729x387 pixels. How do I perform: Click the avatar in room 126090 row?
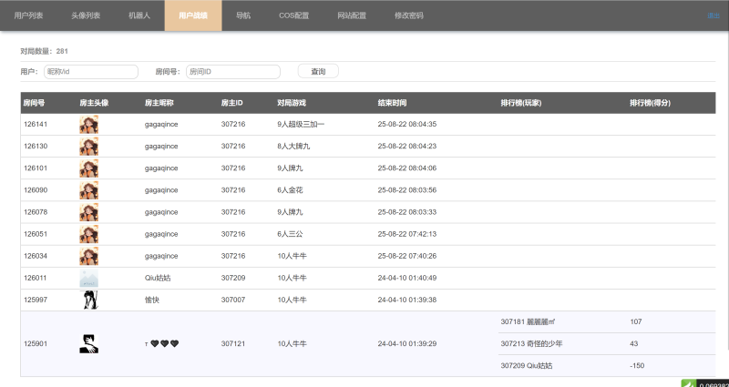pyautogui.click(x=88, y=190)
